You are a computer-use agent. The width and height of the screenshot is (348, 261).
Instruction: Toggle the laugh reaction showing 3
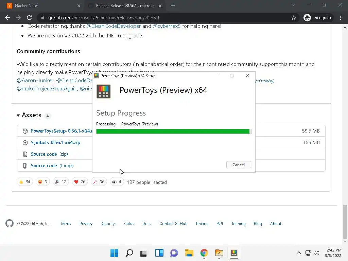coord(42,182)
